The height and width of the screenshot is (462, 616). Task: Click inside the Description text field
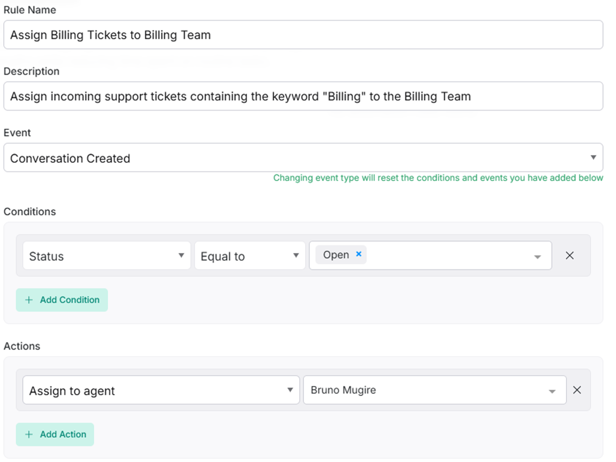[x=303, y=96]
